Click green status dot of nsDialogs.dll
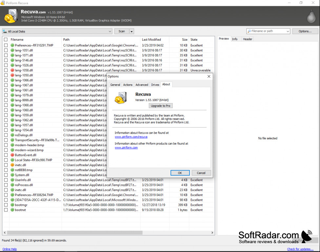Image resolution: width=320 pixels, height=252 pixels. pyautogui.click(x=12, y=135)
